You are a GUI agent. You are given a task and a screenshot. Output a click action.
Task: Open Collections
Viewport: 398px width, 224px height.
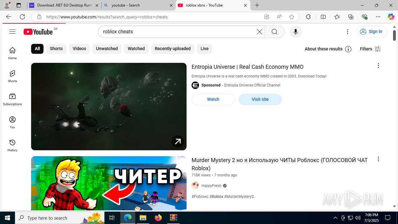pos(351,17)
